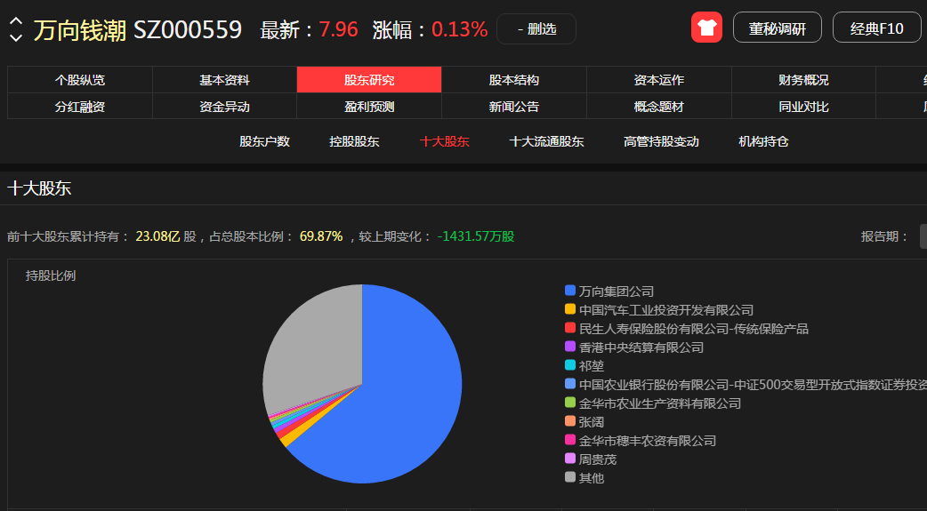
Task: Toggle 民生人寿保险 legend red swatch
Action: tap(570, 327)
